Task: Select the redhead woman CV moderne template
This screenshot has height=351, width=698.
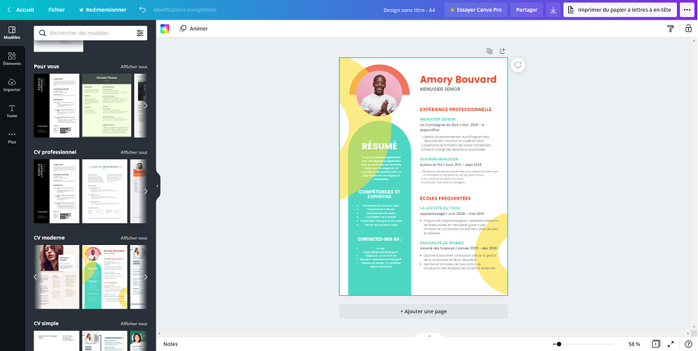Action: (57, 277)
